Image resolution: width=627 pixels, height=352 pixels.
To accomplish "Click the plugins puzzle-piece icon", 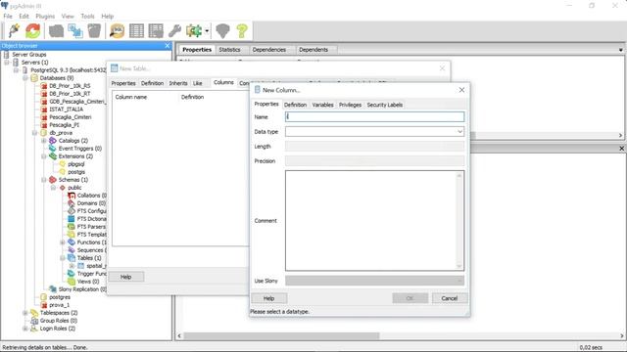I will (194, 30).
